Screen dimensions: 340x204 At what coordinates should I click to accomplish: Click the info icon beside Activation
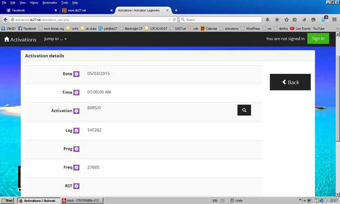76,111
